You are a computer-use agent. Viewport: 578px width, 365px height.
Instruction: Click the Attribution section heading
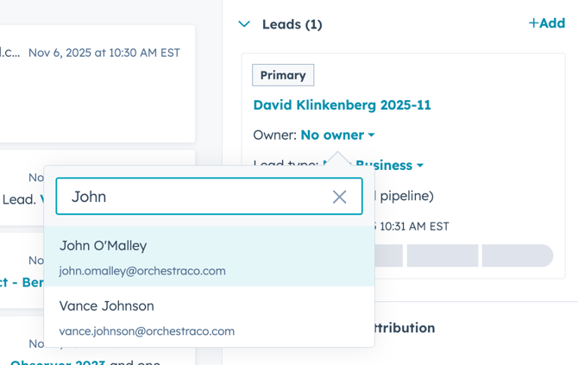pyautogui.click(x=404, y=328)
